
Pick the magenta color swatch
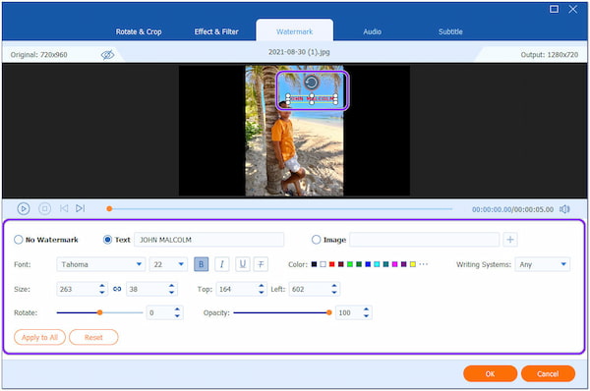click(394, 264)
